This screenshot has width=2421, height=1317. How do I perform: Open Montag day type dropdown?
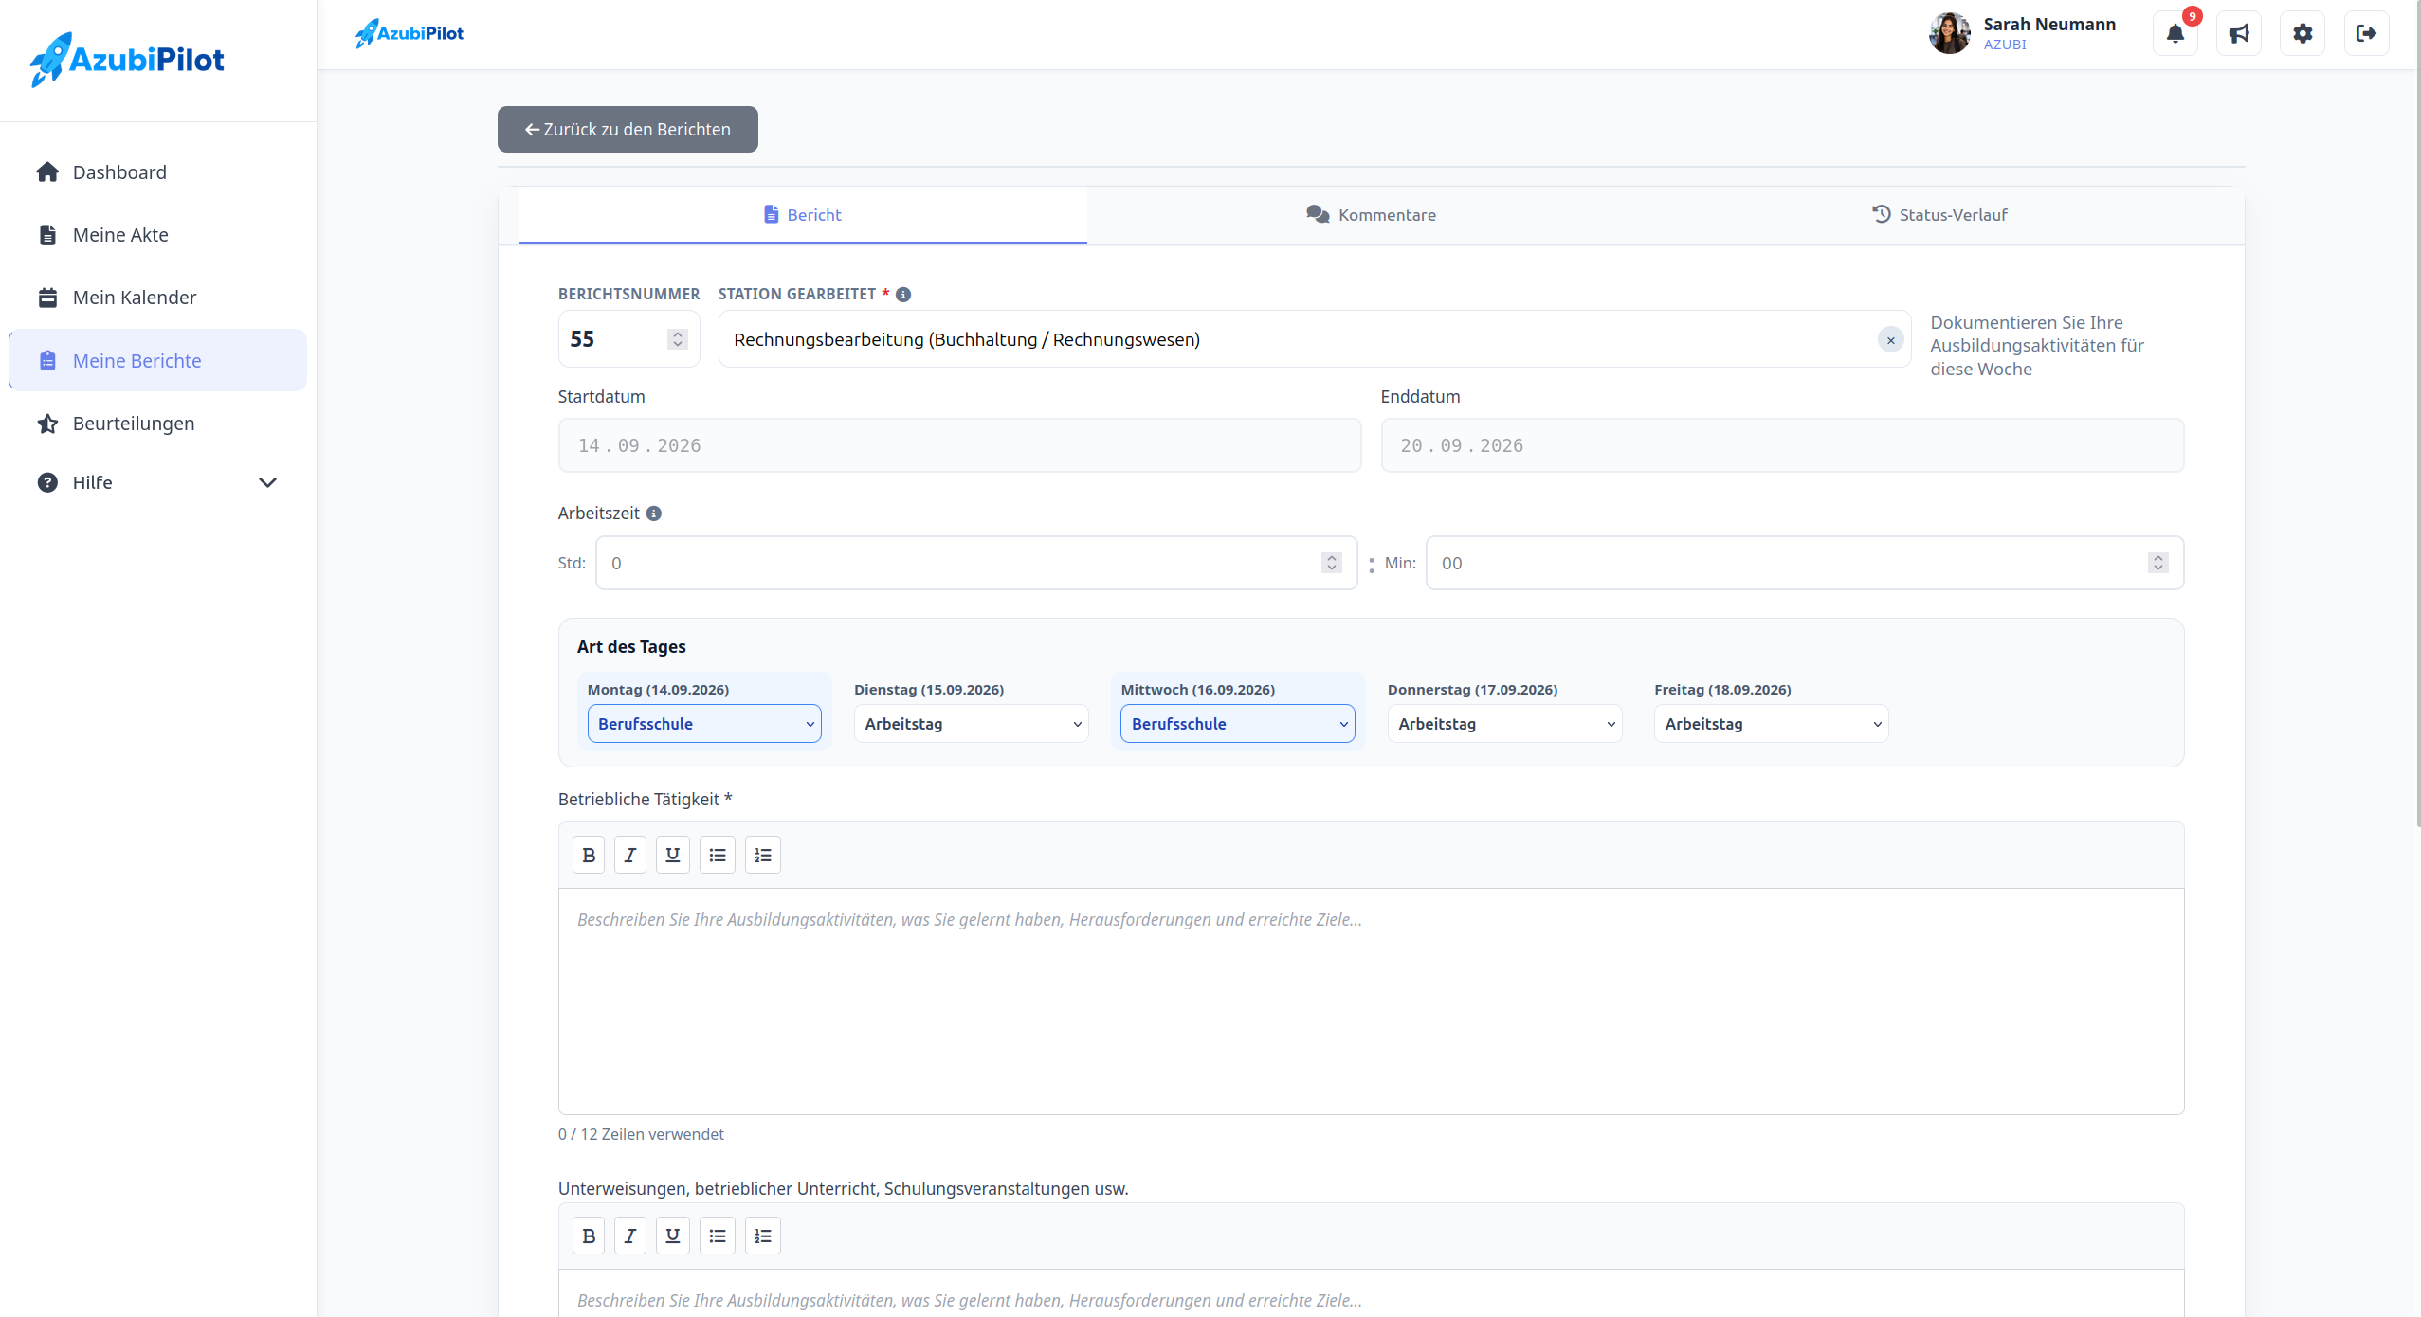(704, 724)
